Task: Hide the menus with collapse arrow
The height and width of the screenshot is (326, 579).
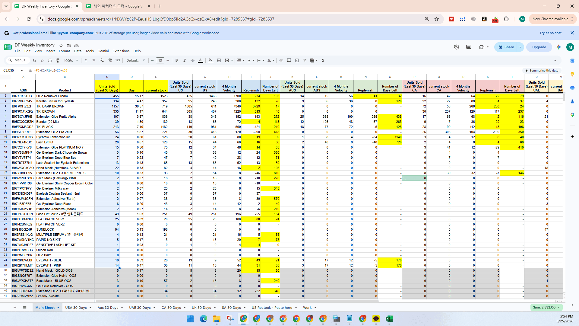Action: [x=555, y=60]
